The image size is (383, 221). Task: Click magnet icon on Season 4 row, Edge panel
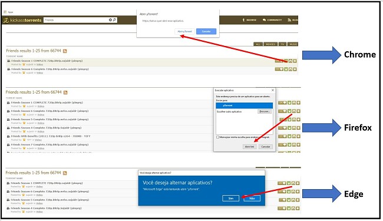point(293,208)
